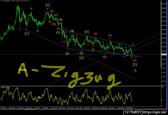Click the 16 Aug 2015 date label

(x=129, y=108)
